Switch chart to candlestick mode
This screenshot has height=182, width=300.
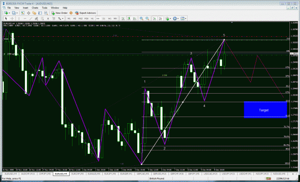129,19
